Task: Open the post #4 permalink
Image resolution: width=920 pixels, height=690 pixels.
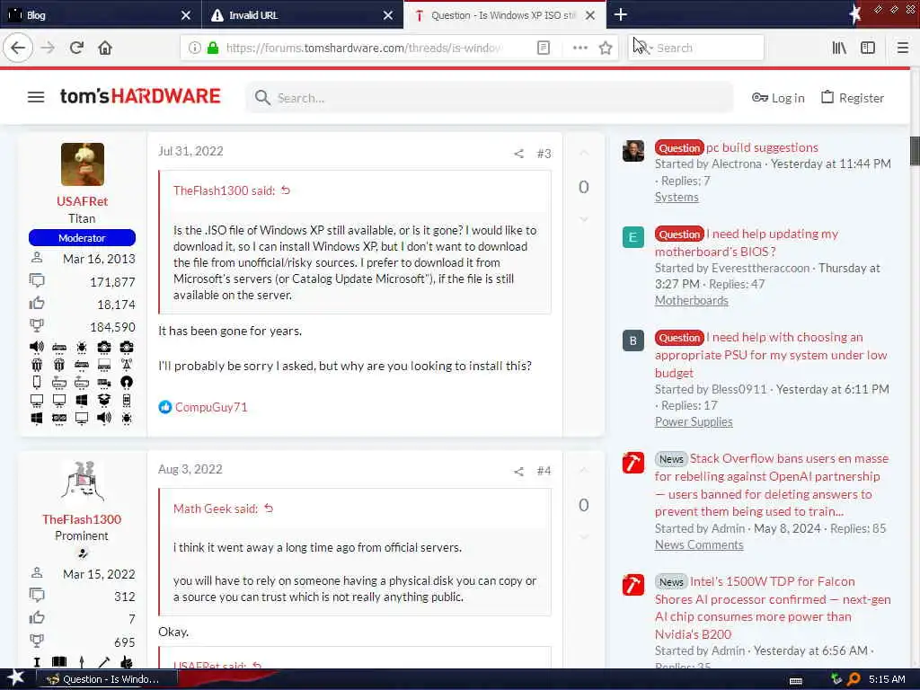Action: pyautogui.click(x=544, y=471)
